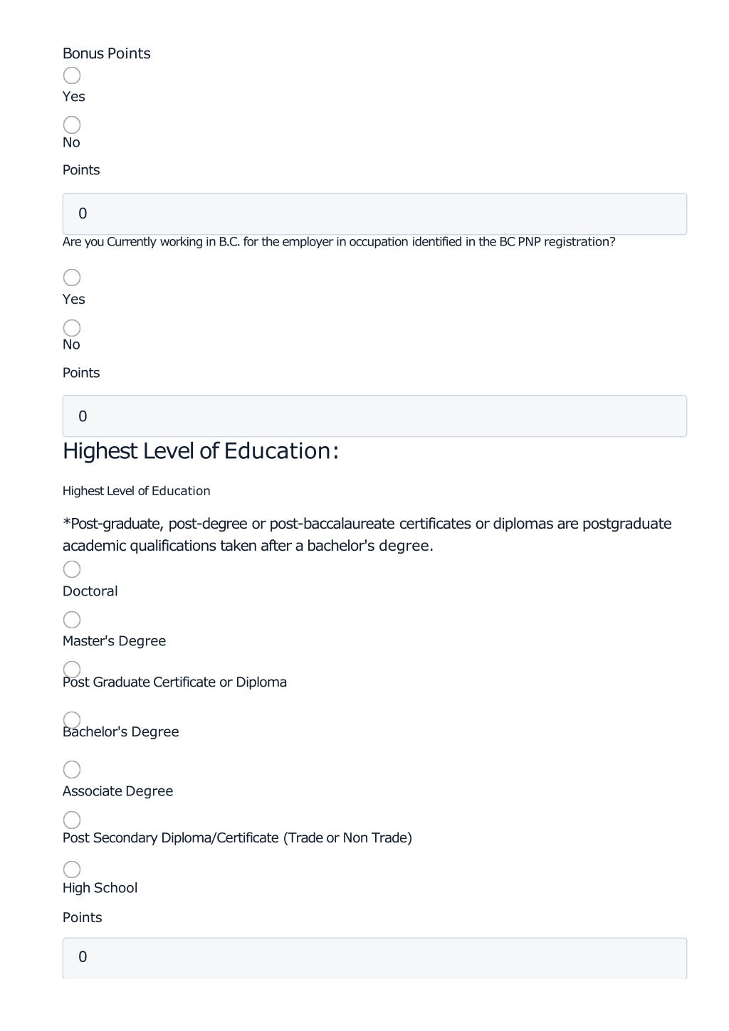This screenshot has width=729, height=1031.
Task: Select Yes for Bonus Points
Action: click(x=72, y=75)
